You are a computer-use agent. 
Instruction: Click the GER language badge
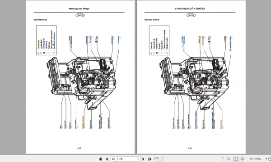tap(80, 15)
